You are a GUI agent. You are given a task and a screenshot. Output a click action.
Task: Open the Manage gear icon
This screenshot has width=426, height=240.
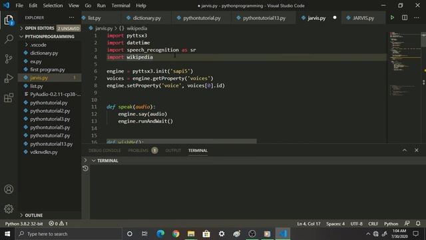pos(9,209)
